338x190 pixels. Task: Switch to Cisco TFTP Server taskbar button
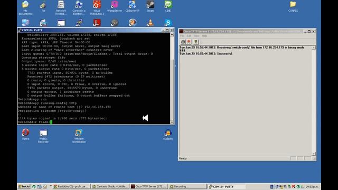tap(149, 186)
